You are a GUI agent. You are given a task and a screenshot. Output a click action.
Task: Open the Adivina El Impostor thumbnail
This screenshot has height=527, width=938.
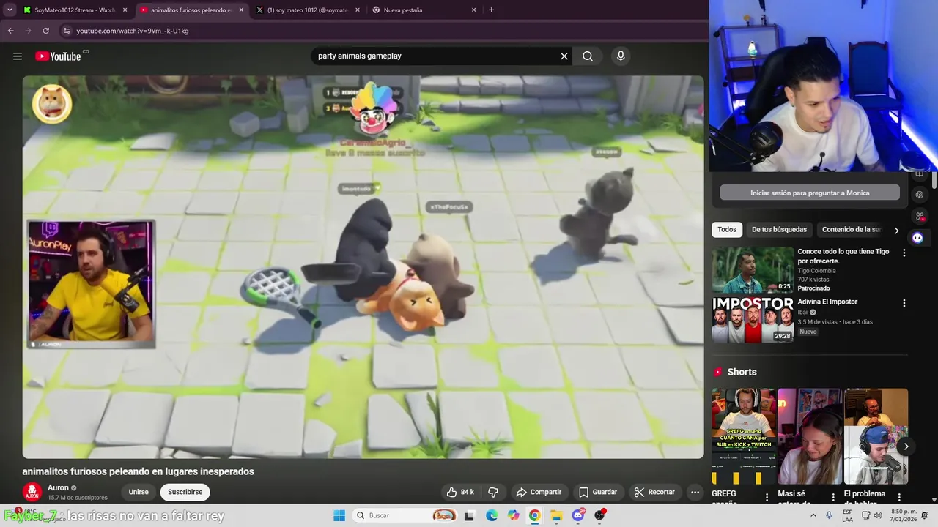pos(753,320)
